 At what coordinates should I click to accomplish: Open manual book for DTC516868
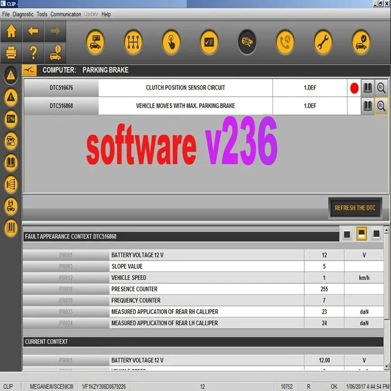[368, 106]
